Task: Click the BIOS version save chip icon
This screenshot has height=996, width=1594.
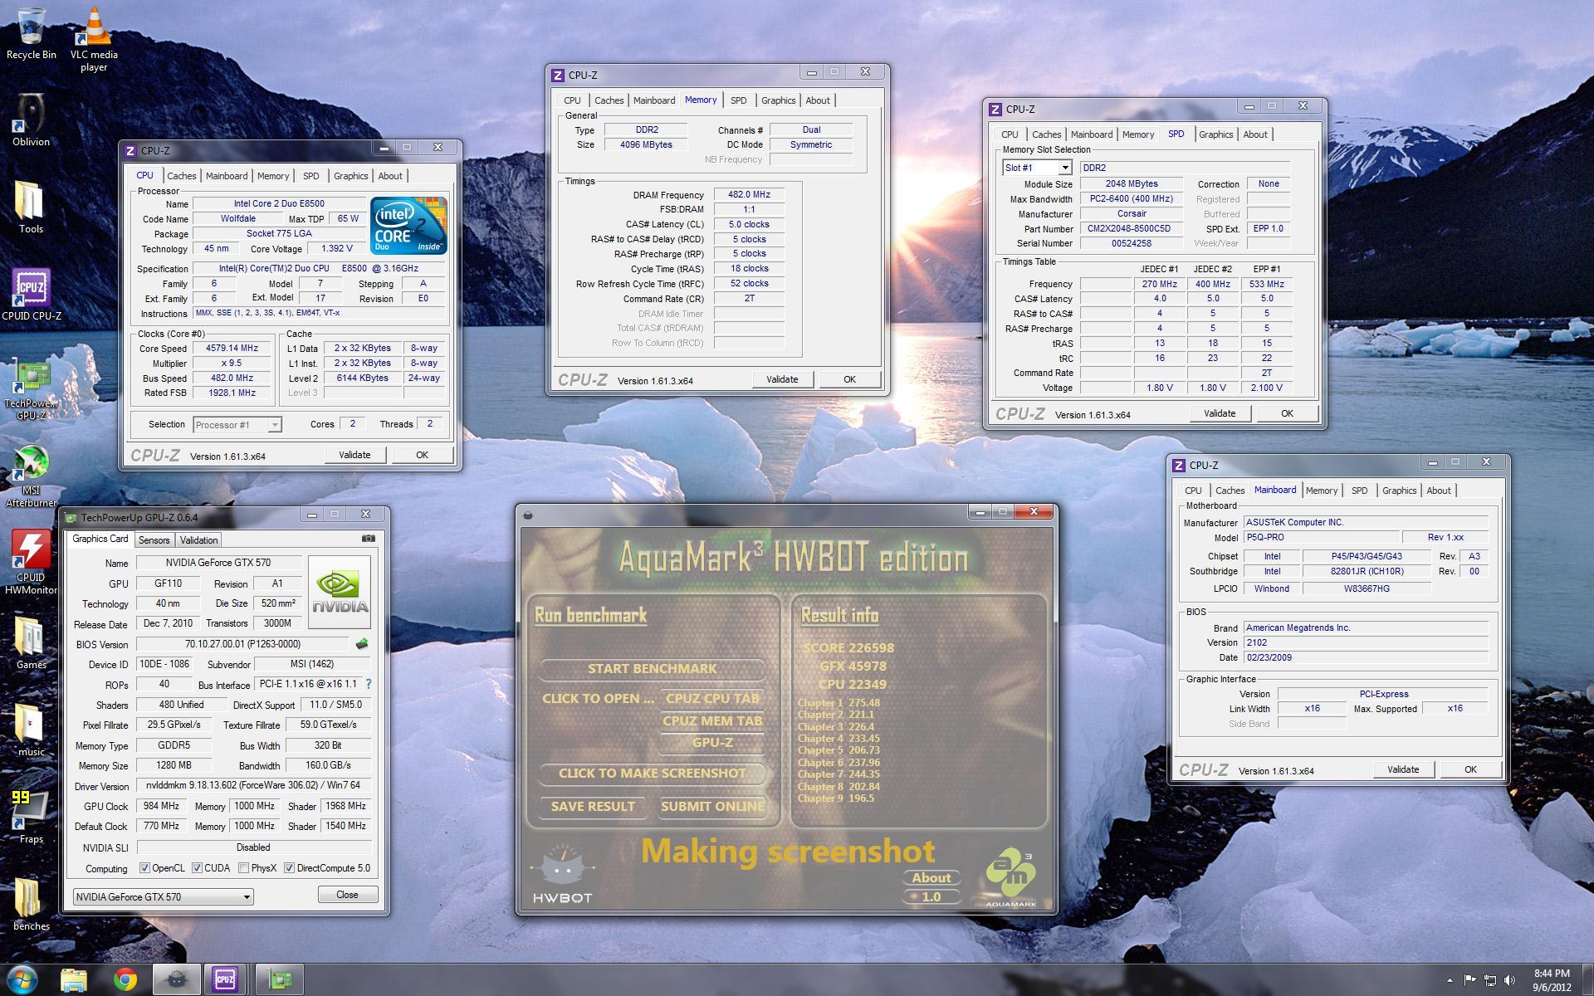Action: pyautogui.click(x=362, y=644)
